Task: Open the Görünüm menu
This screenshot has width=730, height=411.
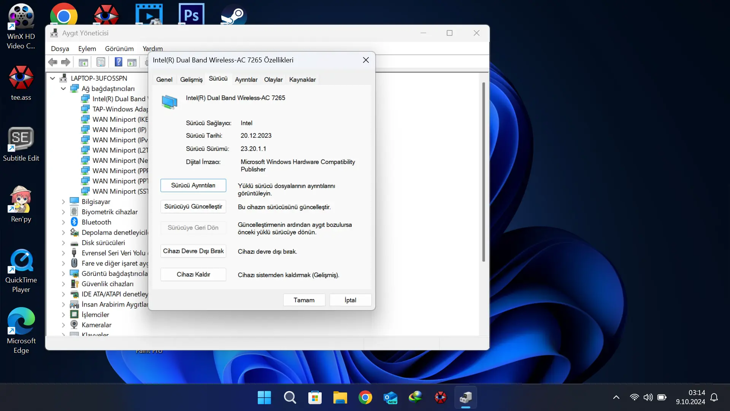Action: coord(119,49)
